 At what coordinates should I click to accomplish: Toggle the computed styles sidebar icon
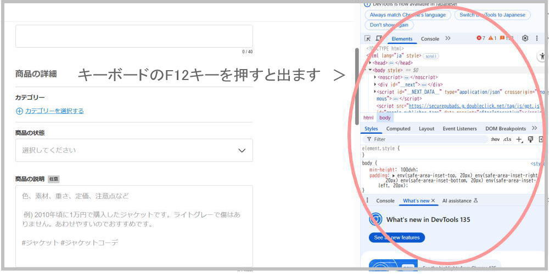click(x=541, y=139)
